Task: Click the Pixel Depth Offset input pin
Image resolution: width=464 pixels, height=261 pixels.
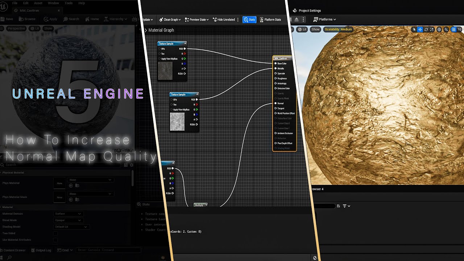Action: click(275, 143)
